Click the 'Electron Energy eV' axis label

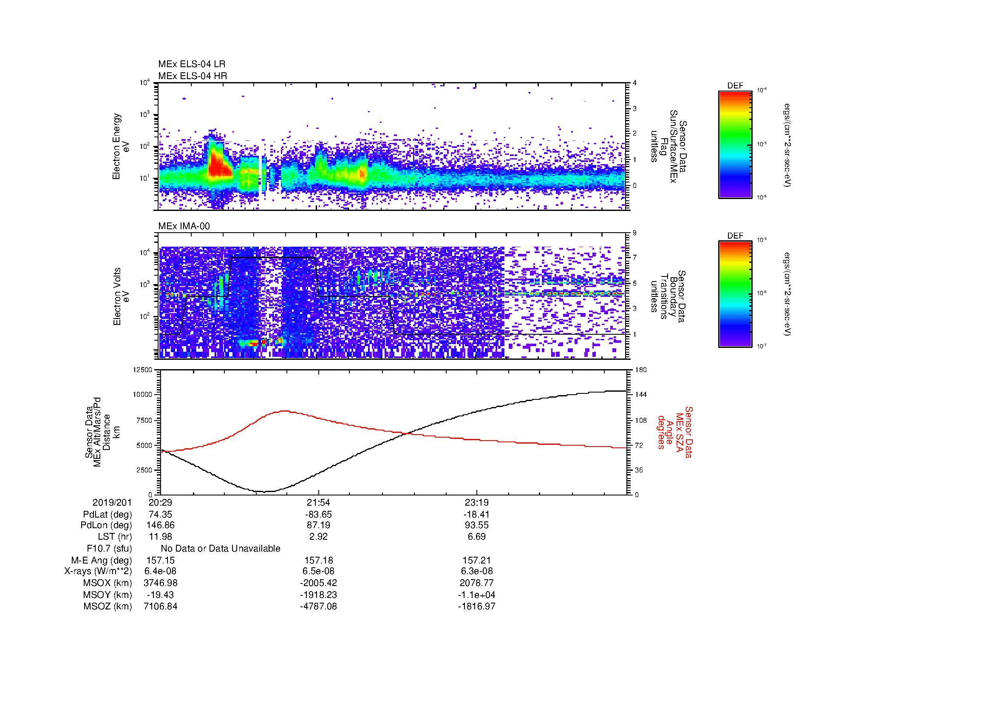tap(121, 146)
